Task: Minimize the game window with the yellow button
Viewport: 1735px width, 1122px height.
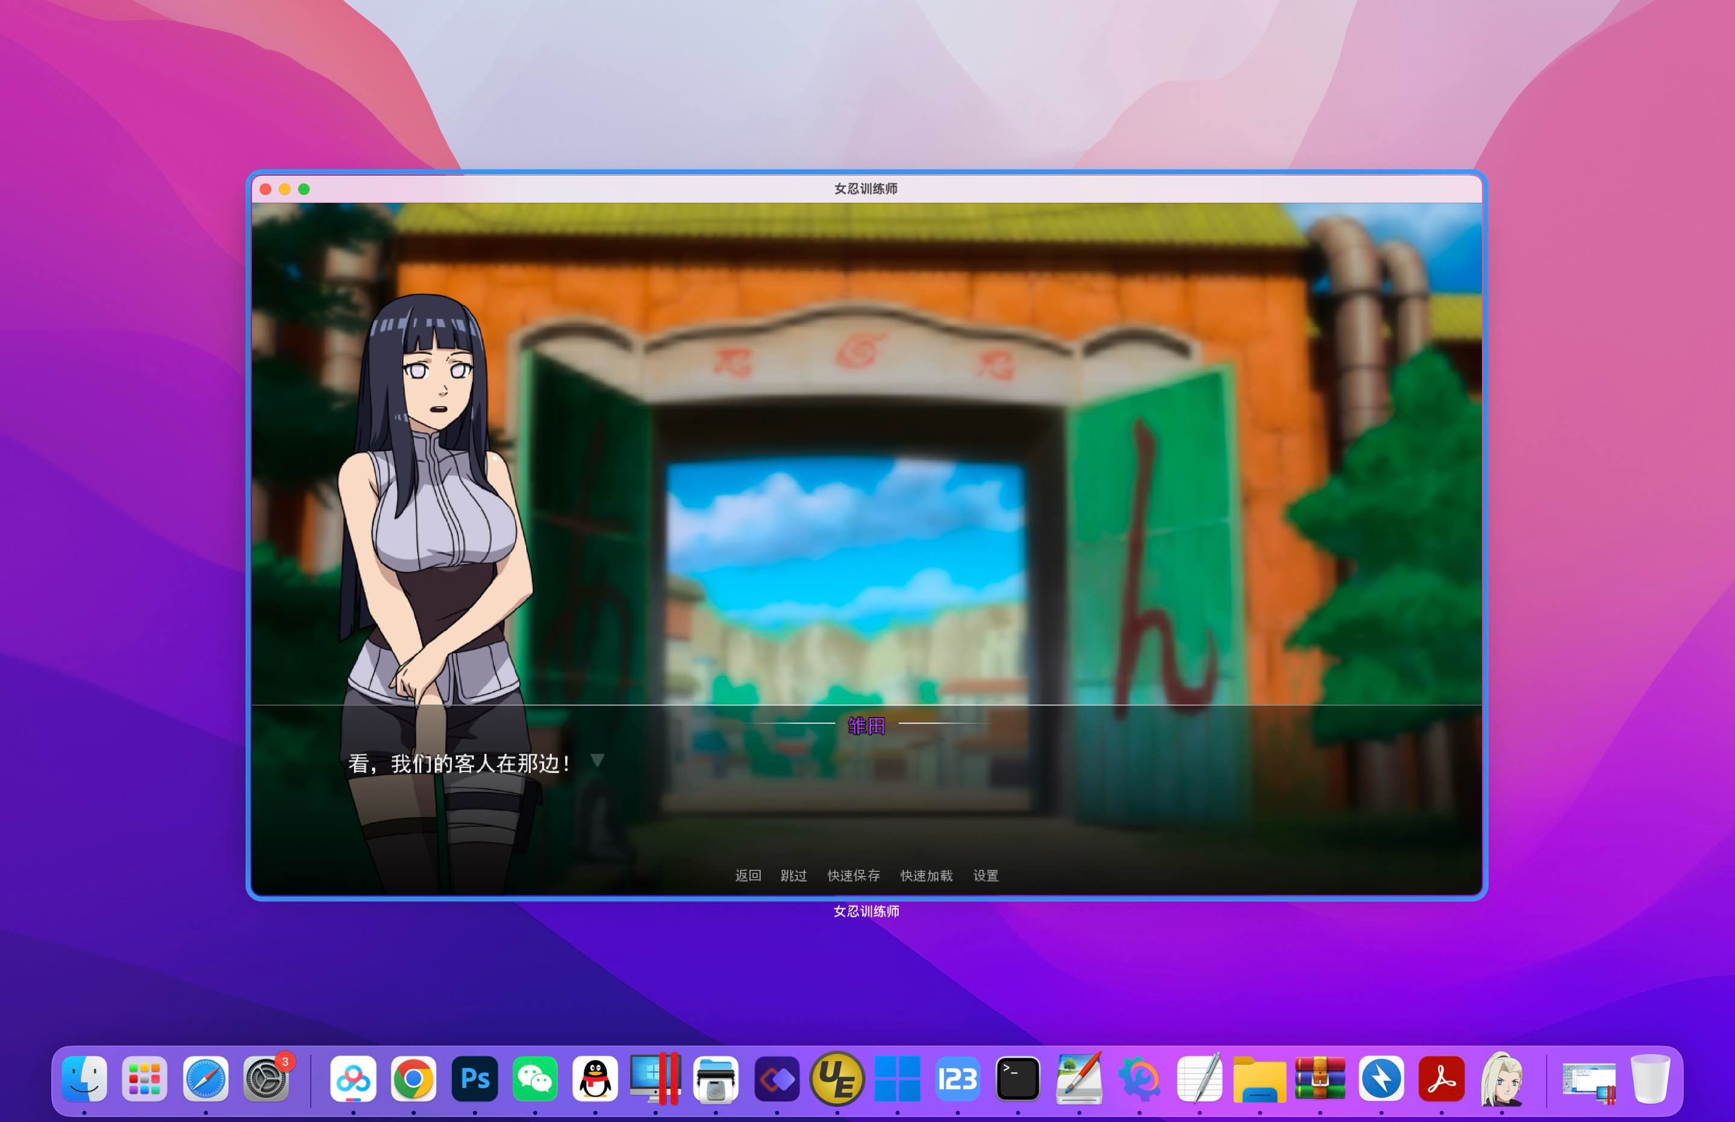Action: pyautogui.click(x=285, y=189)
